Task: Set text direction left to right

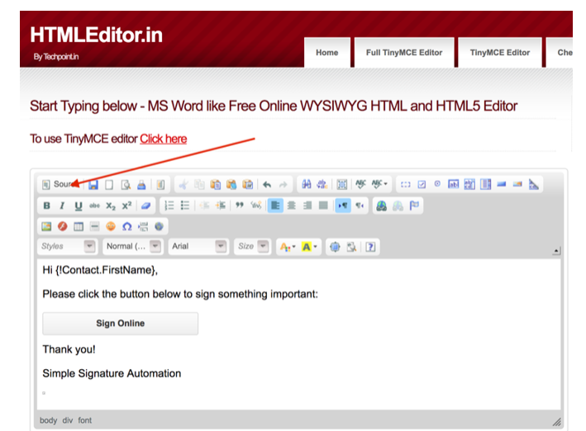Action: (343, 206)
